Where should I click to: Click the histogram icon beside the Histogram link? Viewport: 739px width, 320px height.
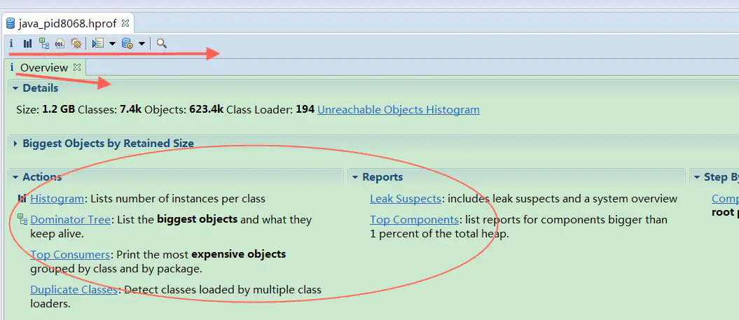coord(22,198)
